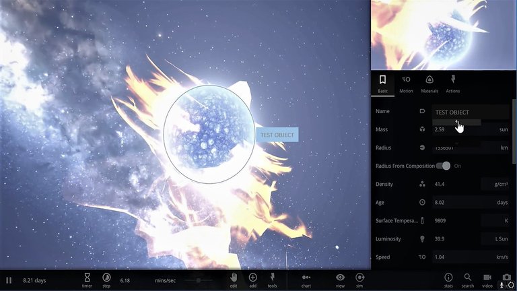Click the Mass cube icon
517x291 pixels.
click(x=422, y=129)
